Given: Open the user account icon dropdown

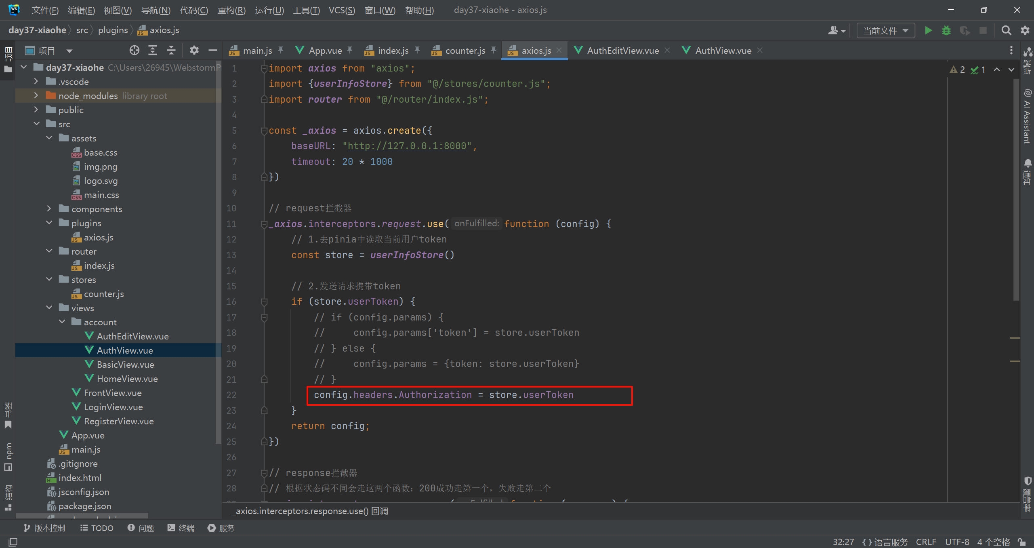Looking at the screenshot, I should tap(836, 31).
